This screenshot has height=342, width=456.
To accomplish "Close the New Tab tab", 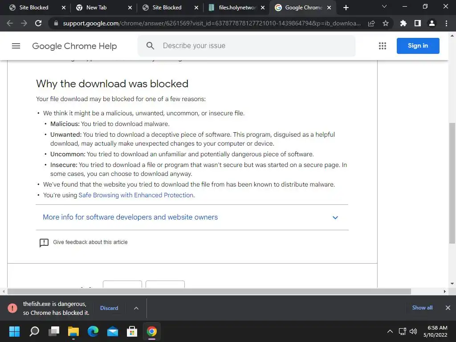I will [130, 8].
